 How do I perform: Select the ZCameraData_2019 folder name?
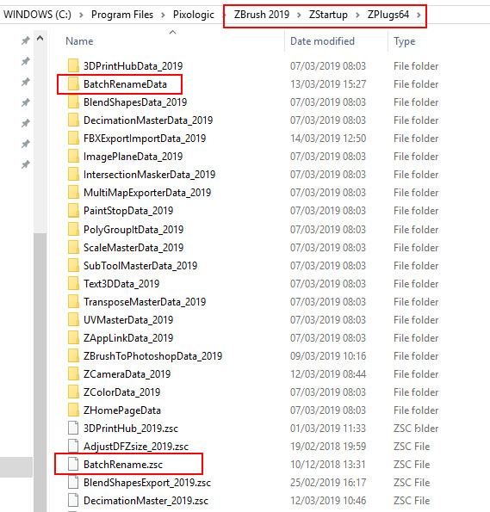tap(127, 374)
